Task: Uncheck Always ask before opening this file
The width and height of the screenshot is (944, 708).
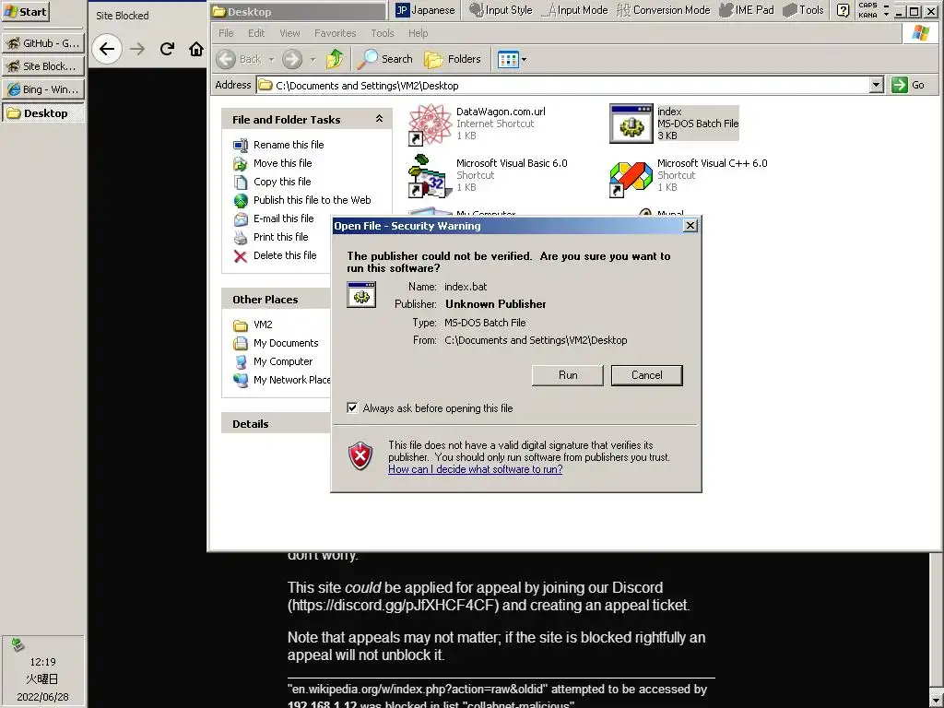Action: tap(352, 408)
